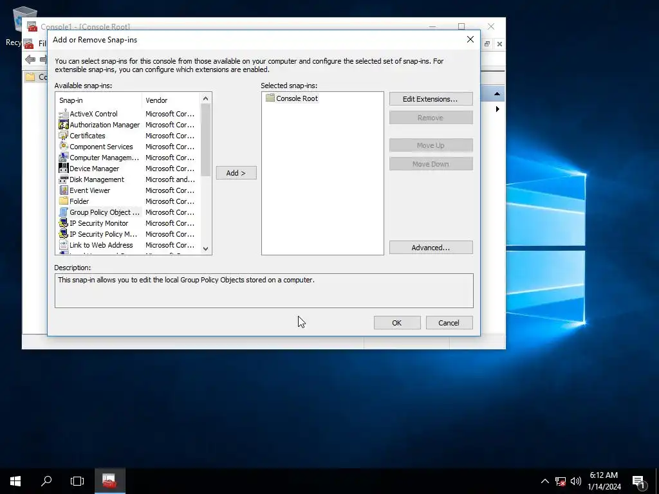
Task: Click the Link to Web Address icon
Action: (x=64, y=244)
